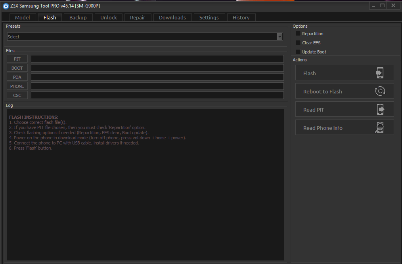Expand the Presets dropdown arrow
This screenshot has height=264, width=402.
279,37
